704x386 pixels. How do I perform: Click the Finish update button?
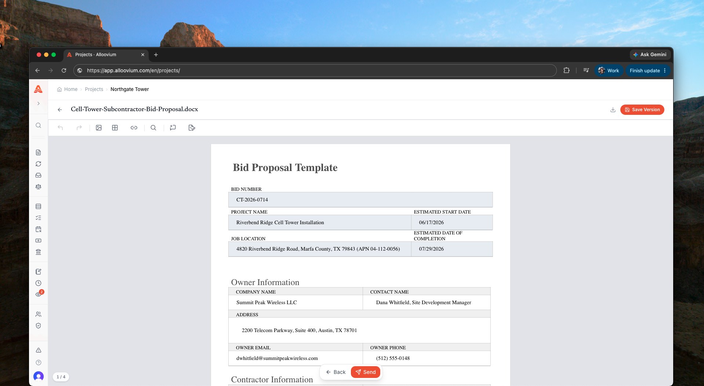pos(648,70)
